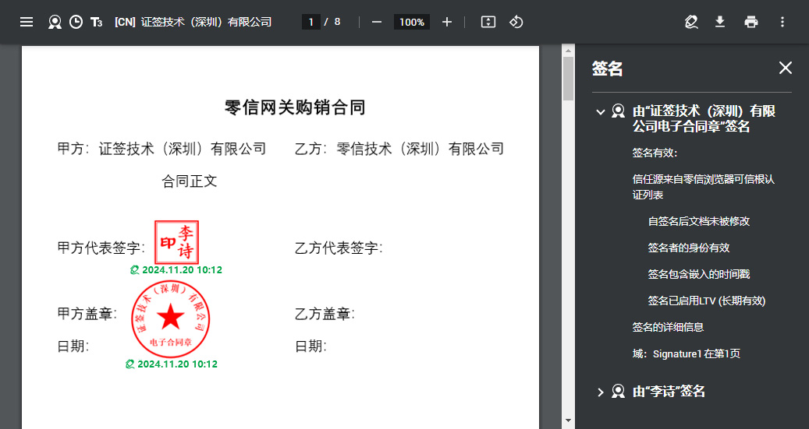Click the ribbon icon beside 李诗 signature
Screen dimensions: 809x429
click(618, 392)
